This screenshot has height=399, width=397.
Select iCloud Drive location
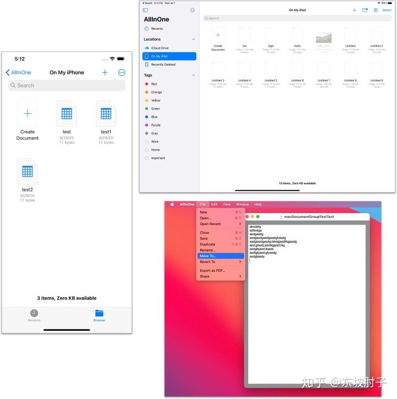169,48
